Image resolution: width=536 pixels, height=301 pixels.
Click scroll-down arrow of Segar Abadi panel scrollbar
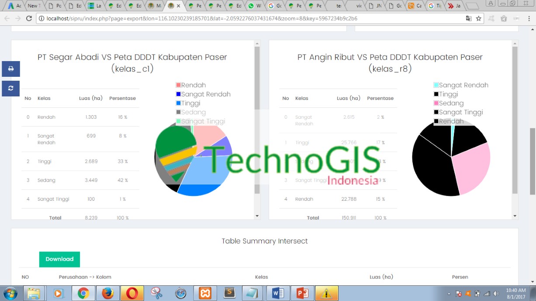pyautogui.click(x=257, y=215)
